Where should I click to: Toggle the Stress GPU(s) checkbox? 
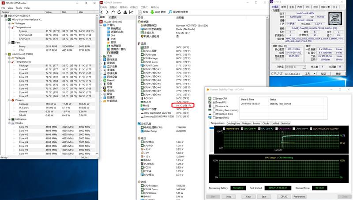pos(214,118)
